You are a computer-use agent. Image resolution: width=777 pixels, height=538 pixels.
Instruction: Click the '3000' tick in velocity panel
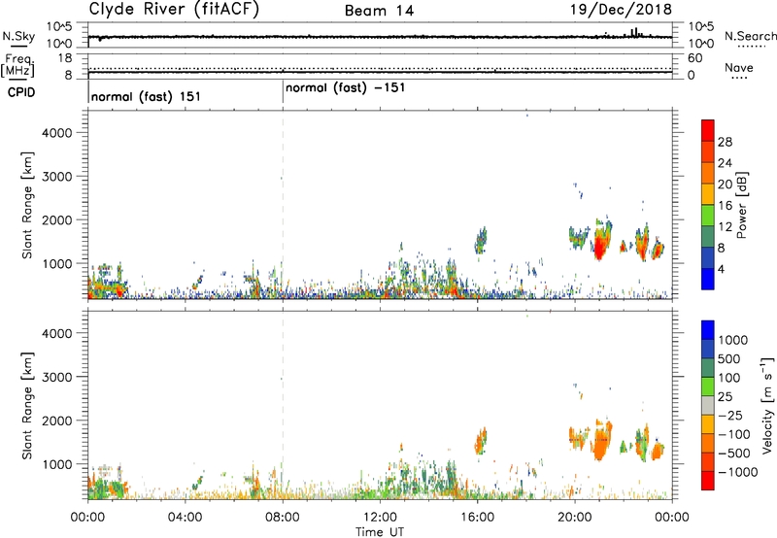[x=56, y=377]
